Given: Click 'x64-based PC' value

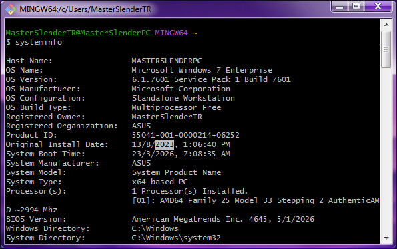Looking at the screenshot, I should coord(159,182).
